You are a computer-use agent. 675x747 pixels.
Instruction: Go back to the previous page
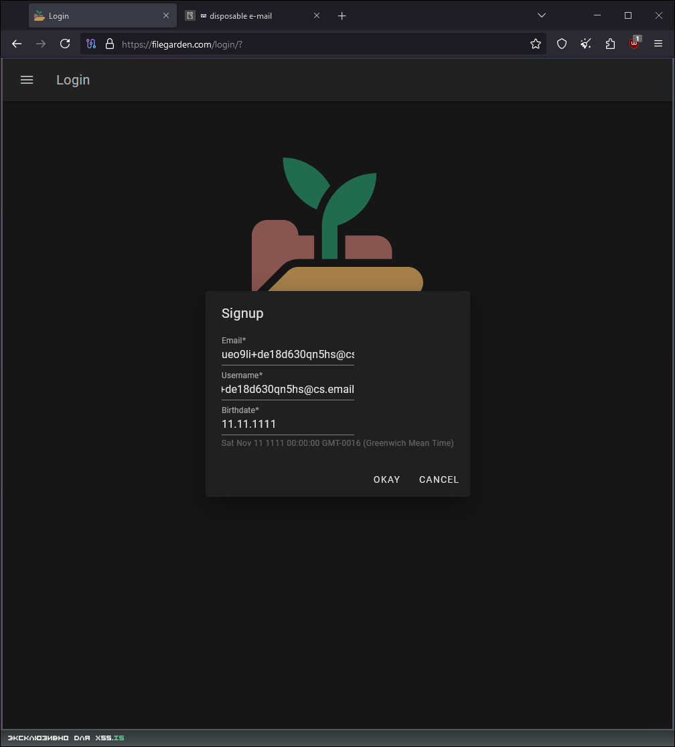(17, 44)
